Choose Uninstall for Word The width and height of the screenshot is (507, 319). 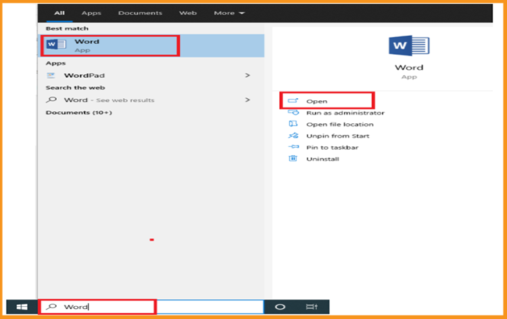(x=322, y=159)
